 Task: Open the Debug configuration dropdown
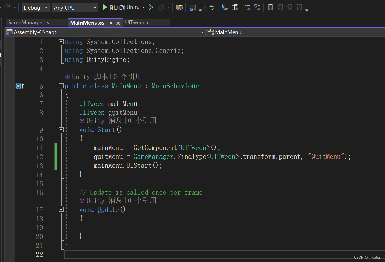(36, 8)
